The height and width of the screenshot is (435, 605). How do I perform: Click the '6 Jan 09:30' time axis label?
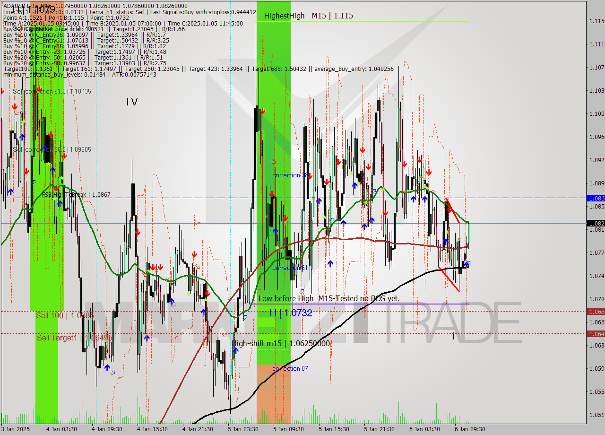(x=470, y=429)
